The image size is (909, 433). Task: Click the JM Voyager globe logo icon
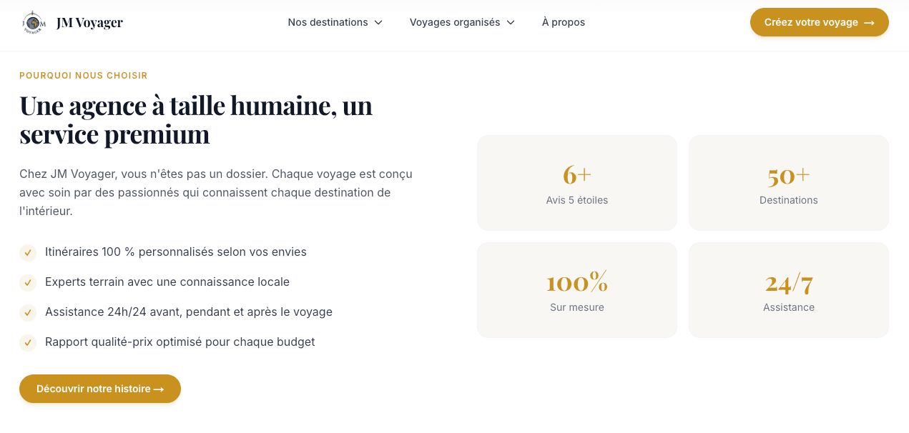34,21
